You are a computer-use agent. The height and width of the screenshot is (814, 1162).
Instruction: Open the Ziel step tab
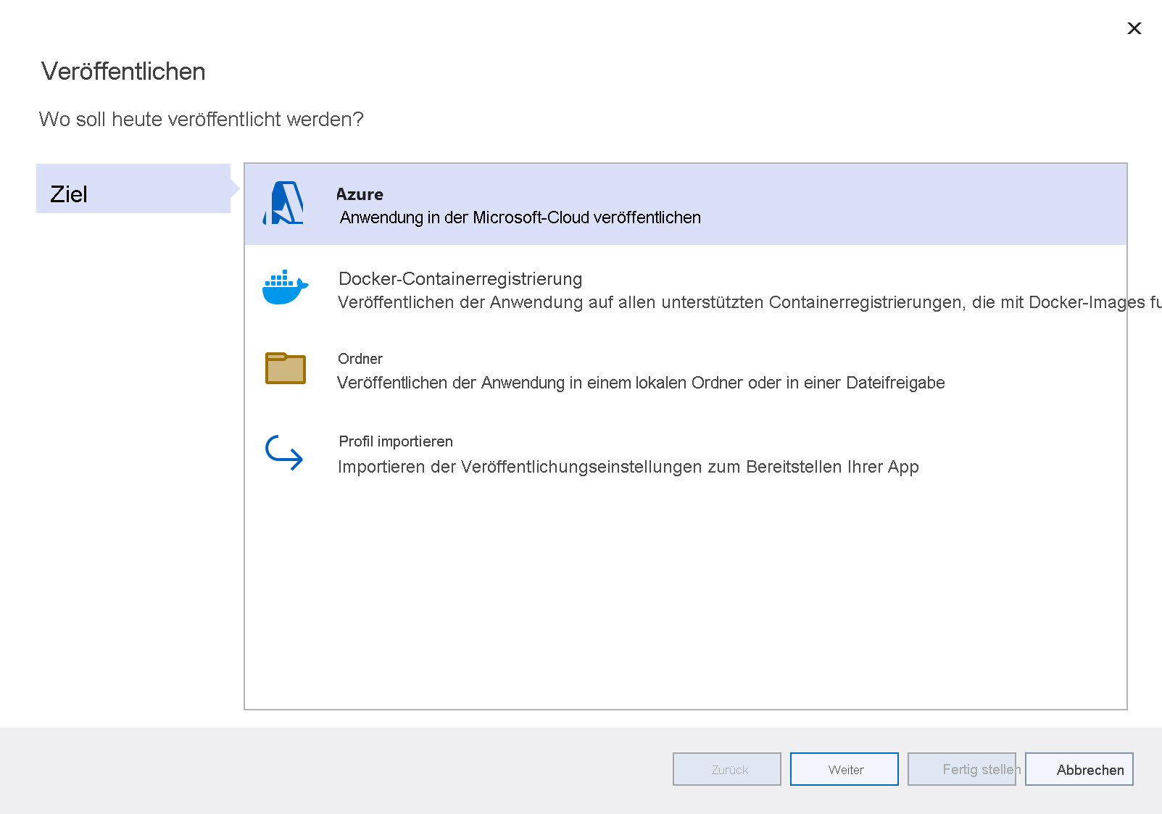click(x=133, y=188)
